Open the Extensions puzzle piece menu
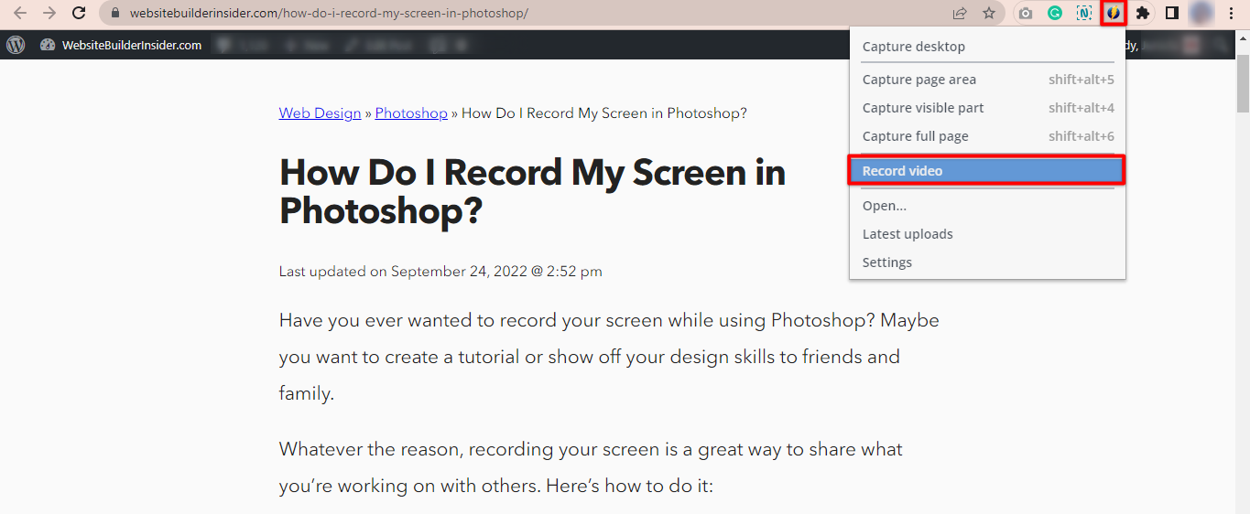This screenshot has height=514, width=1250. pyautogui.click(x=1143, y=14)
